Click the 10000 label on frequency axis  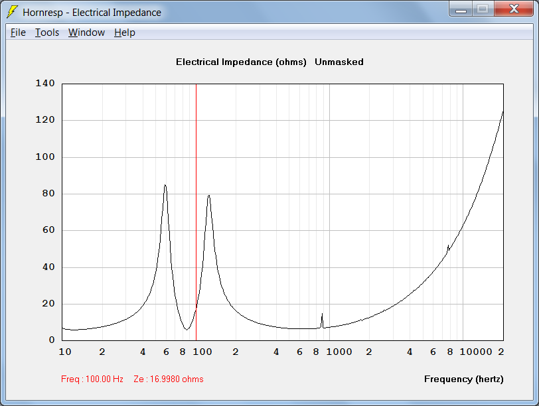click(476, 352)
